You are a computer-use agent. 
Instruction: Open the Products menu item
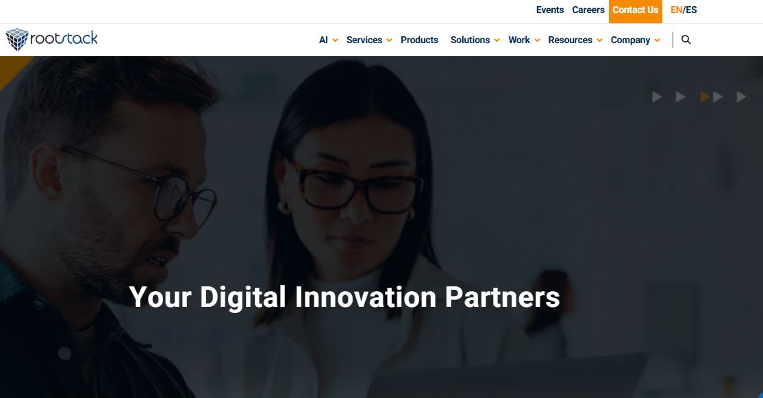pos(419,40)
